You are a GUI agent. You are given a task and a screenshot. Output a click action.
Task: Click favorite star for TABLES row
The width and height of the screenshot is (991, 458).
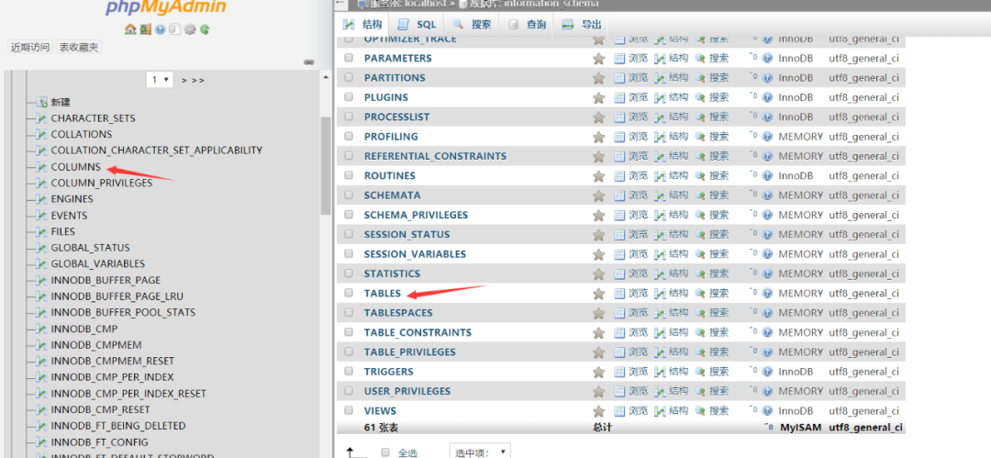pyautogui.click(x=598, y=294)
